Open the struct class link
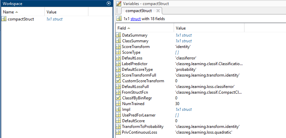Viewport: 286px width, 138px height. pyautogui.click(x=135, y=19)
